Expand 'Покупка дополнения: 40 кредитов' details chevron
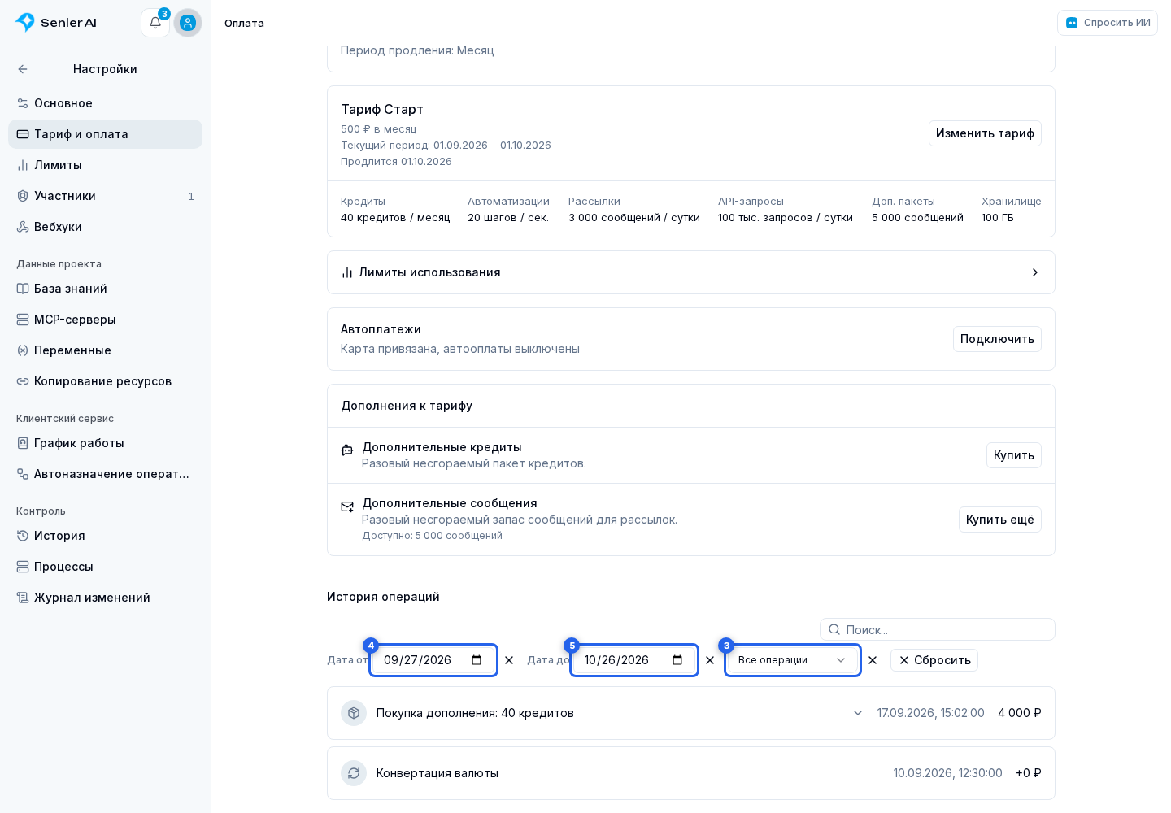Image resolution: width=1171 pixels, height=813 pixels. click(858, 713)
